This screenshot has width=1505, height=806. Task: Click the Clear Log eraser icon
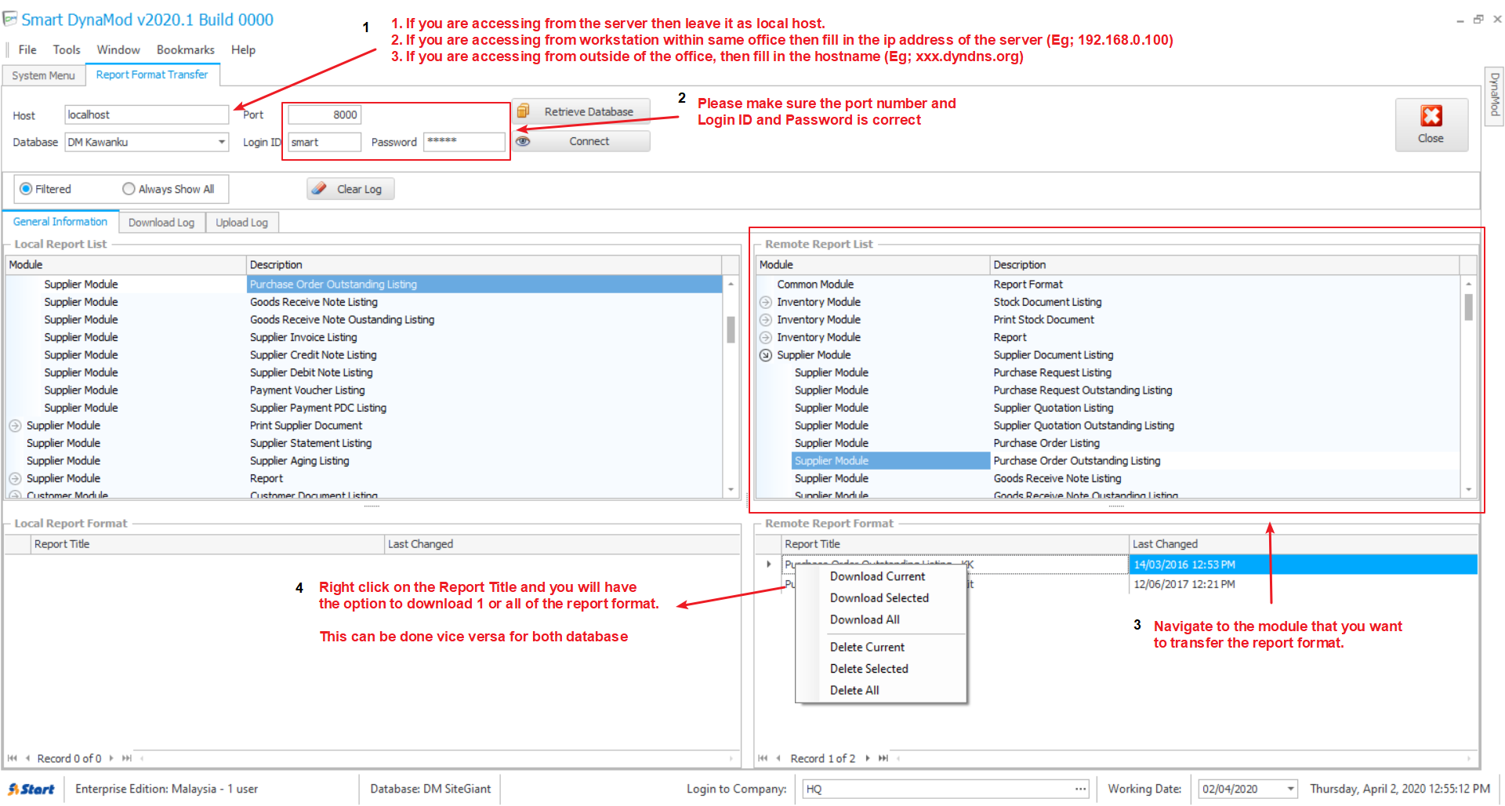pyautogui.click(x=319, y=189)
